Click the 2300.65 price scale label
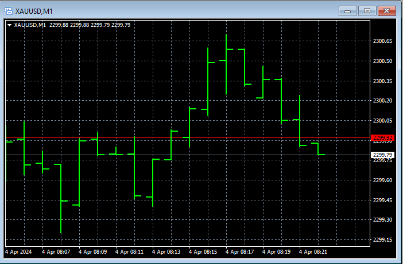 click(382, 41)
